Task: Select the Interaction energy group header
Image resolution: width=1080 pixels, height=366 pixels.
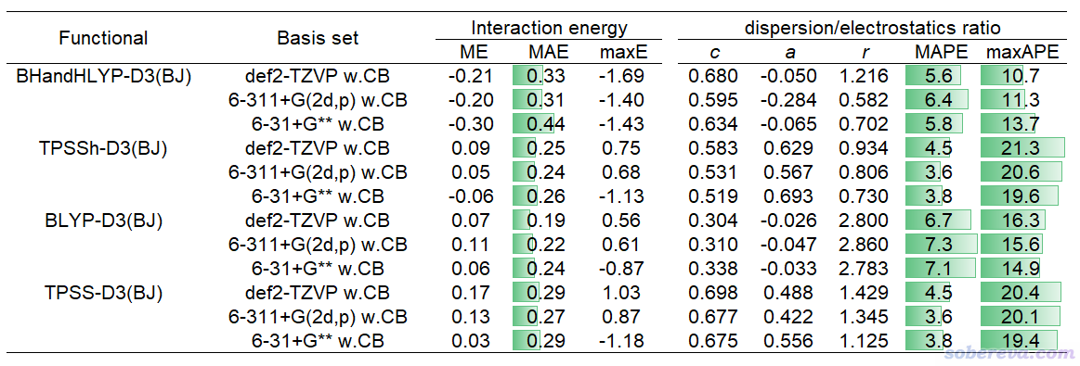Action: [549, 28]
